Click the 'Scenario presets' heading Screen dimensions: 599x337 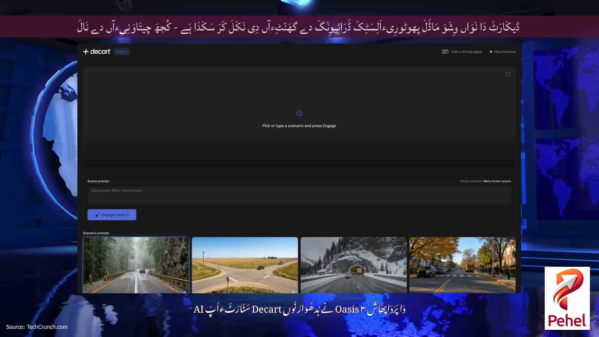[96, 233]
